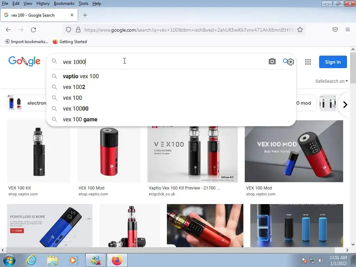Click the network tray icon
Viewport: 356px width, 267px height.
[x=313, y=260]
